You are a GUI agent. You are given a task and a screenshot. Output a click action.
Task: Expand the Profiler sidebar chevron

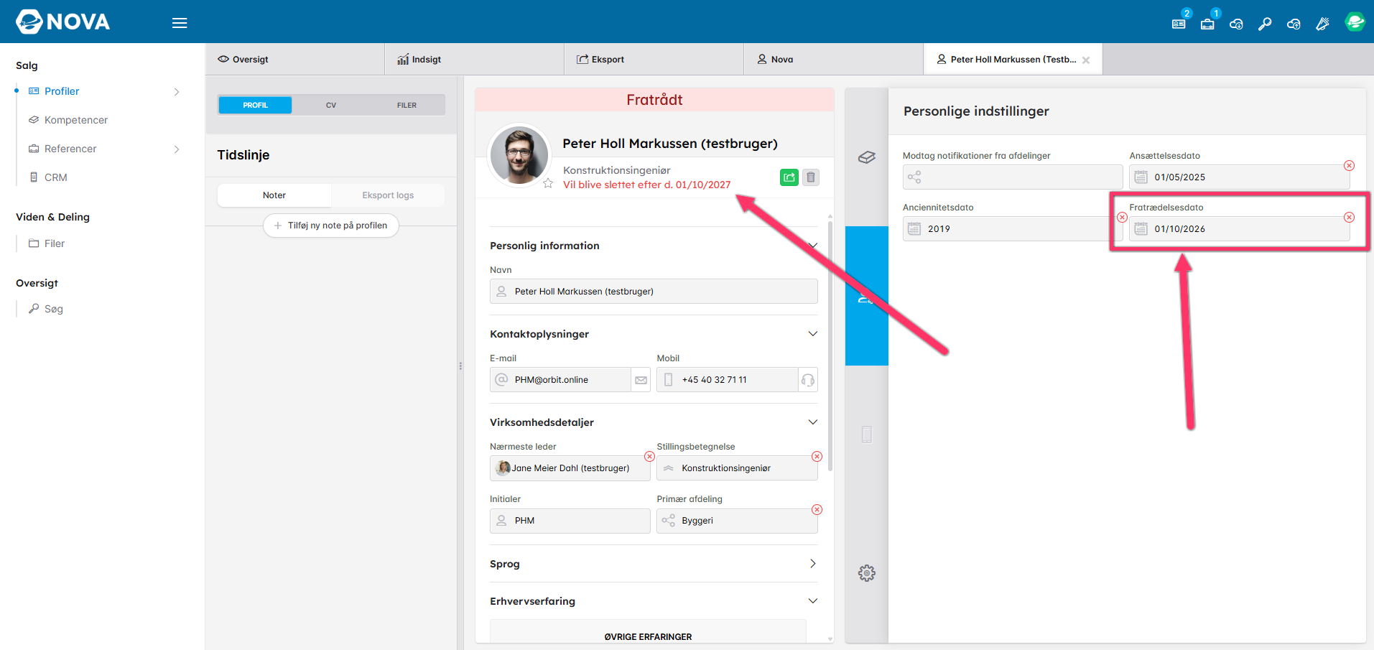pyautogui.click(x=177, y=91)
